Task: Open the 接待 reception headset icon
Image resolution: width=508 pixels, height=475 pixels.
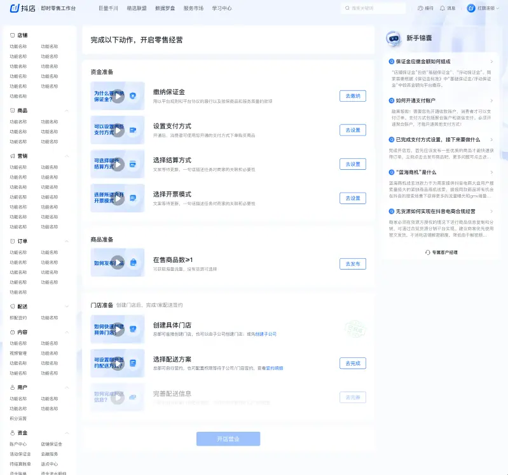Action: tap(420, 8)
